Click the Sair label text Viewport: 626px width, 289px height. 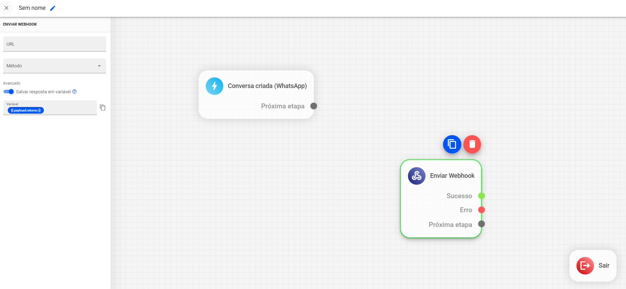pos(604,266)
